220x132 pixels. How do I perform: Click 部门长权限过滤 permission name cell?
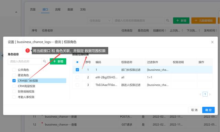click(131, 70)
